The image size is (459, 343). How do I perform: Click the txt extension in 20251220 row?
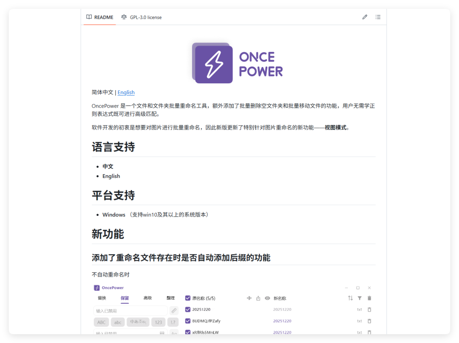[360, 310]
